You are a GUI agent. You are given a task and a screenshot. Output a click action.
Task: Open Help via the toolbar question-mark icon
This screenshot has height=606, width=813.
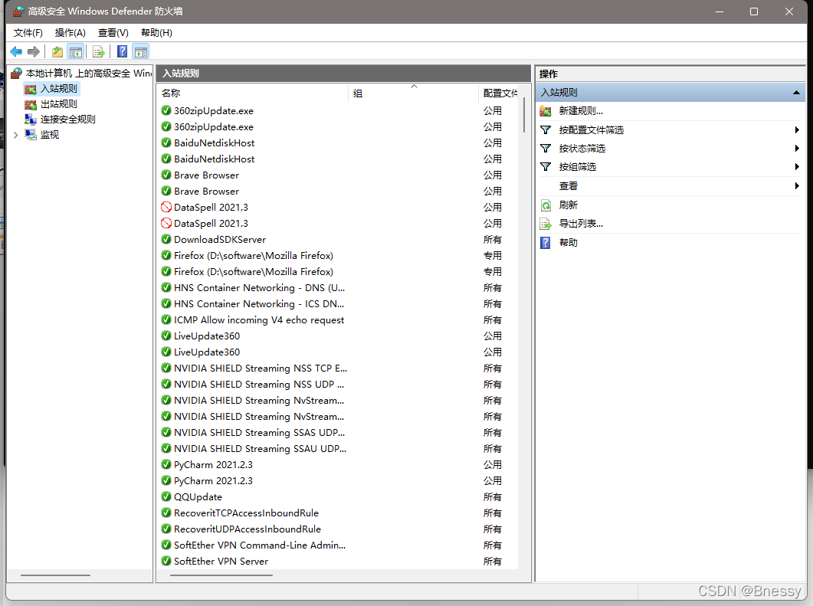click(x=123, y=52)
